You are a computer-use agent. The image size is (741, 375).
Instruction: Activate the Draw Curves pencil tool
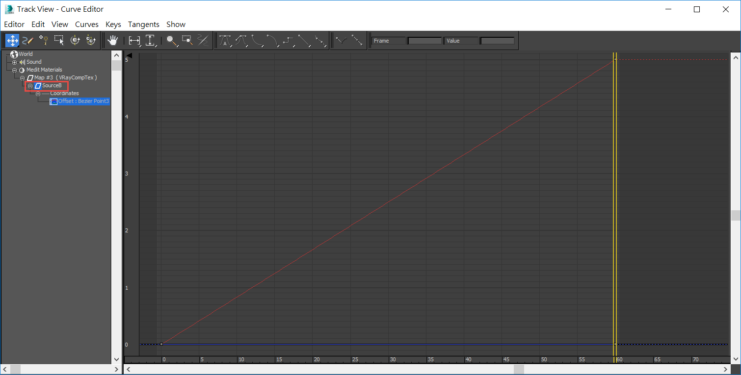point(27,41)
